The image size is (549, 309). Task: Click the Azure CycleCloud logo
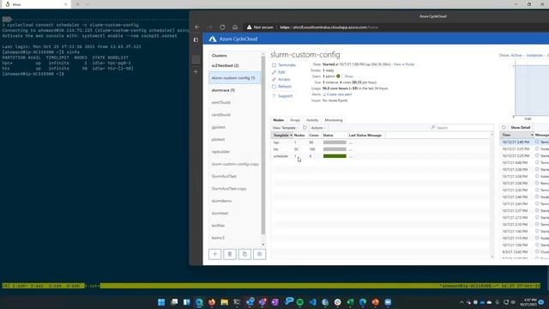(213, 39)
